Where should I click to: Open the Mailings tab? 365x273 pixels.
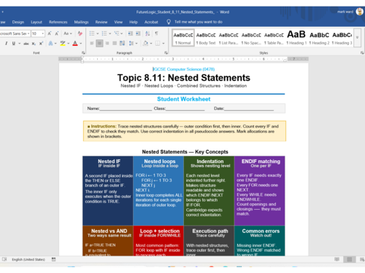click(81, 22)
